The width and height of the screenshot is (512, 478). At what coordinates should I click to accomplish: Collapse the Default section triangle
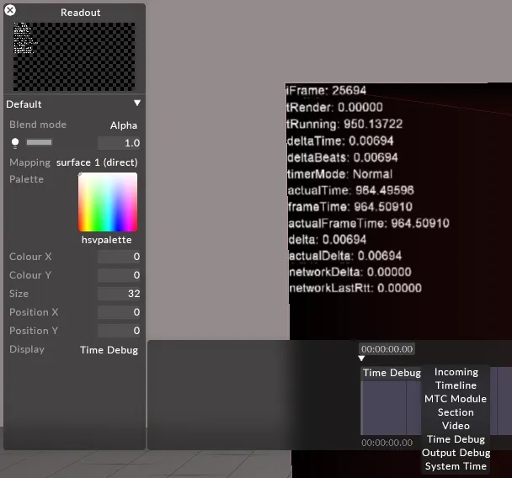(136, 104)
